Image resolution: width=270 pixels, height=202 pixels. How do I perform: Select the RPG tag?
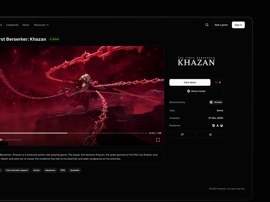tap(63, 170)
